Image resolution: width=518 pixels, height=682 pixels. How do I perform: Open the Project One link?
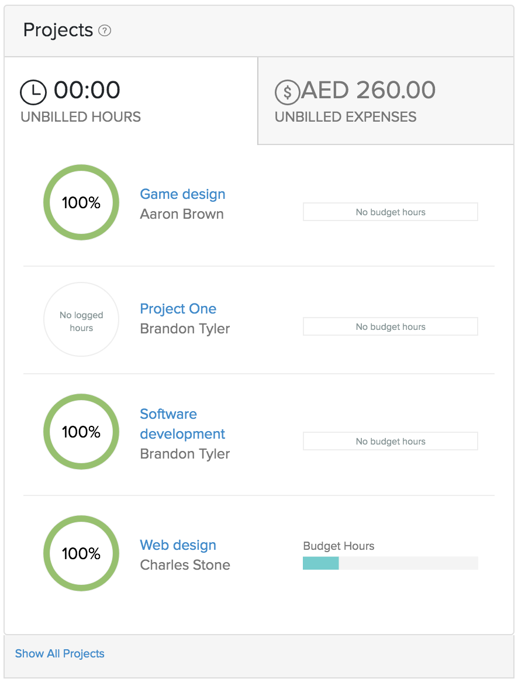click(x=178, y=309)
